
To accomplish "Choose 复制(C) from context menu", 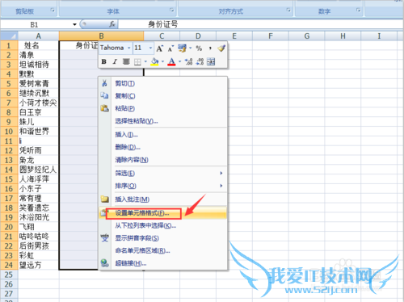I will 163,95.
